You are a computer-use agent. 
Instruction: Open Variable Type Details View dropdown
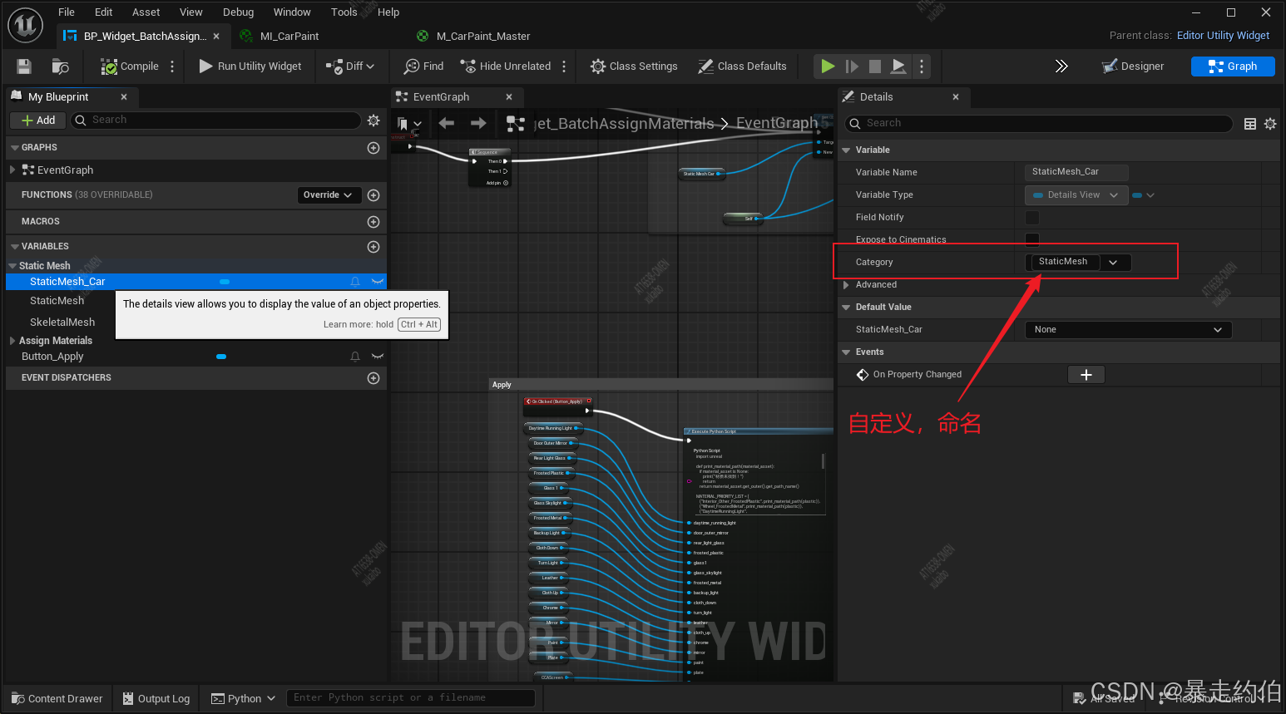1076,195
